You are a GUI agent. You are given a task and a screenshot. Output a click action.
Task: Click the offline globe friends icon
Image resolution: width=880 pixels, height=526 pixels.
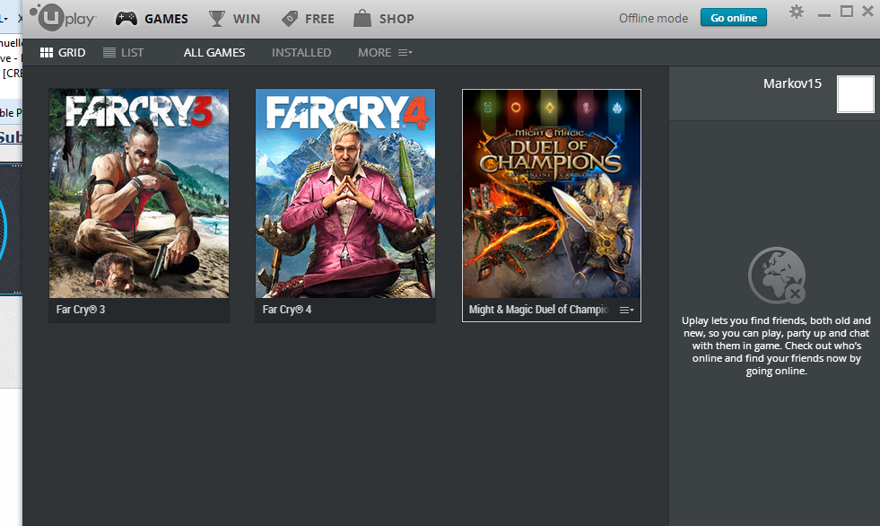click(x=777, y=276)
